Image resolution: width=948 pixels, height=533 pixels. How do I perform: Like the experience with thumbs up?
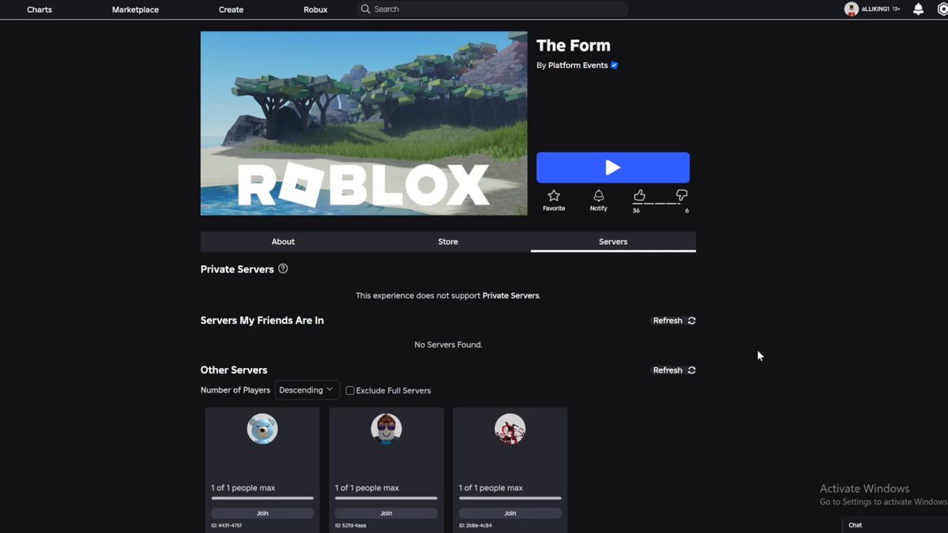pos(639,195)
